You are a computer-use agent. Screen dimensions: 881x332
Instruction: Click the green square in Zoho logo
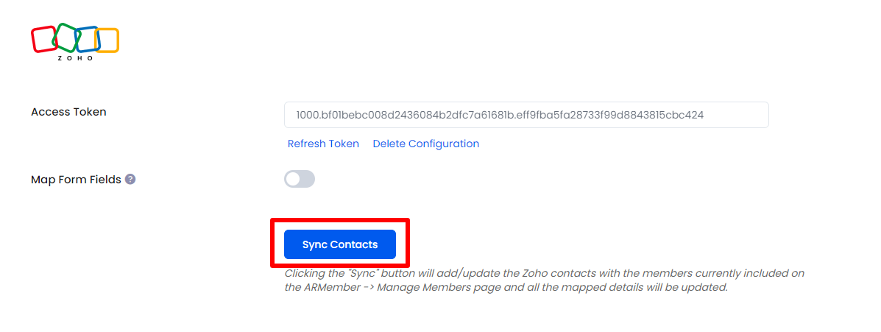point(66,37)
